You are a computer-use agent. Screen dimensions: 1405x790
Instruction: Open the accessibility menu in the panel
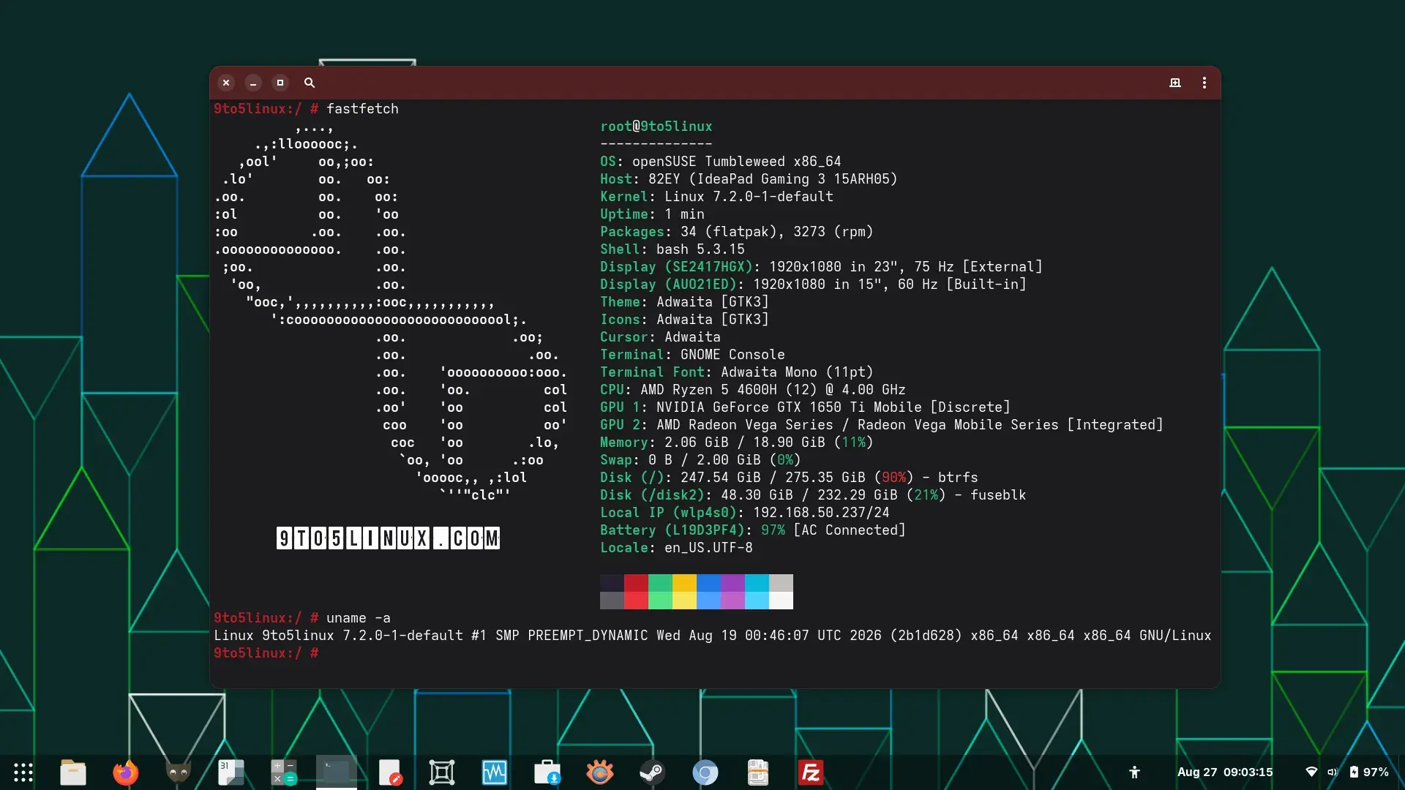point(1134,772)
